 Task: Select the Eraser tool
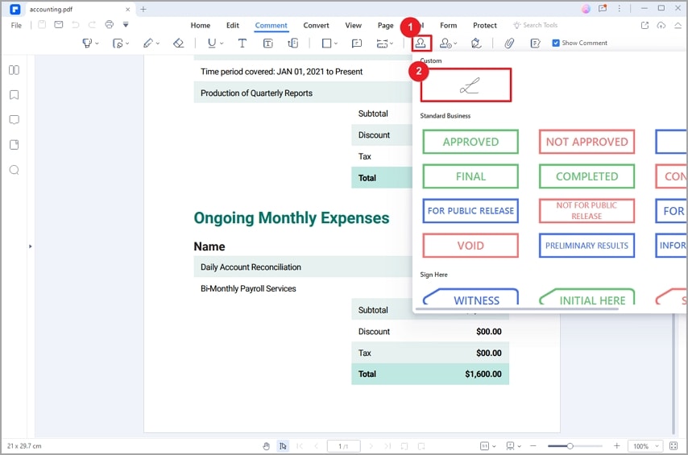[178, 43]
